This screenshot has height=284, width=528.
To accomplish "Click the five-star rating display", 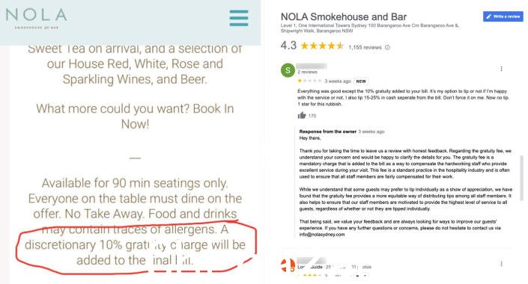I will [322, 46].
